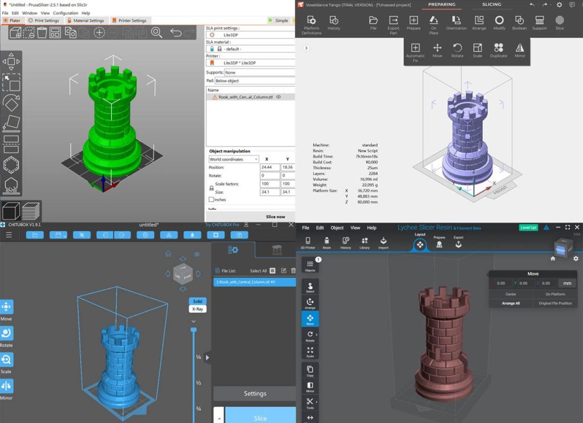Open the Resin icon in Lychee Slicer
This screenshot has height=423, width=583.
[327, 243]
